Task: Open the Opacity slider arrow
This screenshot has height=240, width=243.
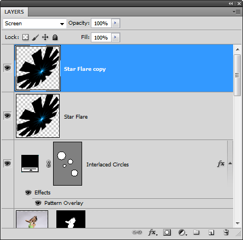Action: coord(115,23)
